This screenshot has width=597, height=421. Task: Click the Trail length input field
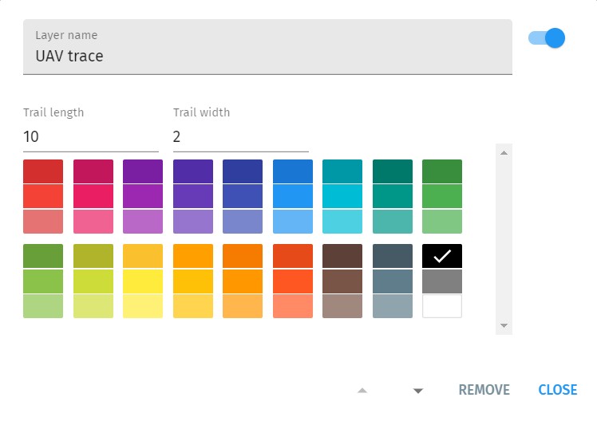click(x=90, y=137)
